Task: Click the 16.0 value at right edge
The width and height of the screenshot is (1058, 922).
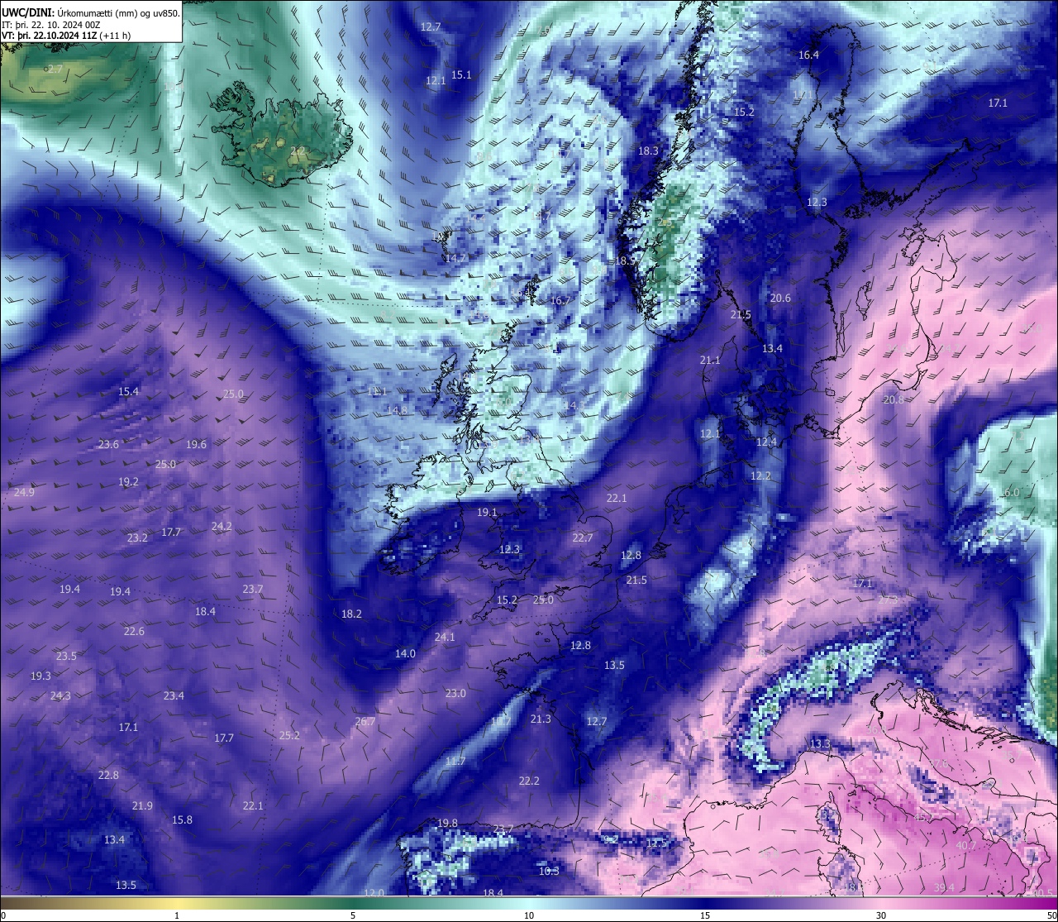Action: click(x=1009, y=492)
